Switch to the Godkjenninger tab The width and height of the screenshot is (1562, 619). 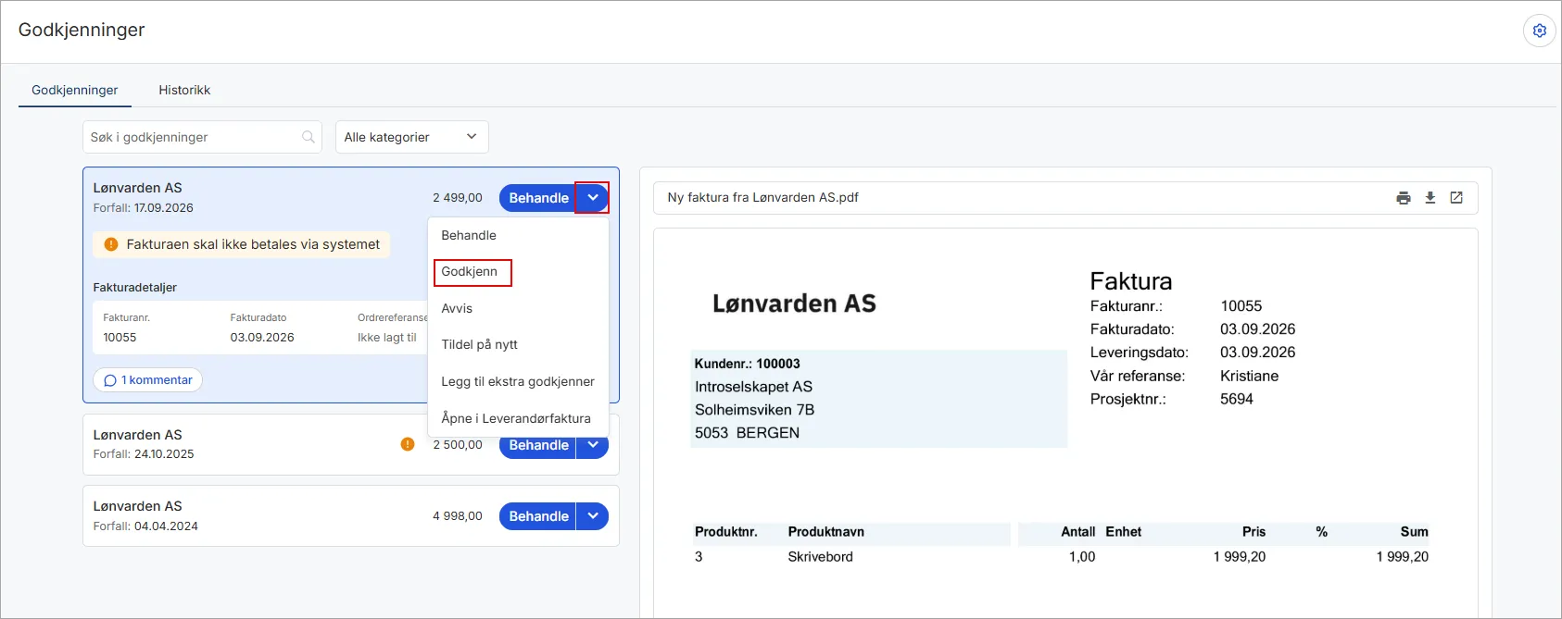pos(75,90)
